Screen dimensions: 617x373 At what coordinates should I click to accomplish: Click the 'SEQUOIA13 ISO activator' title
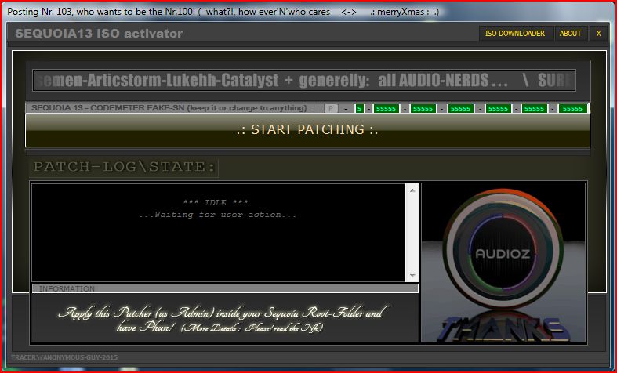tap(99, 34)
